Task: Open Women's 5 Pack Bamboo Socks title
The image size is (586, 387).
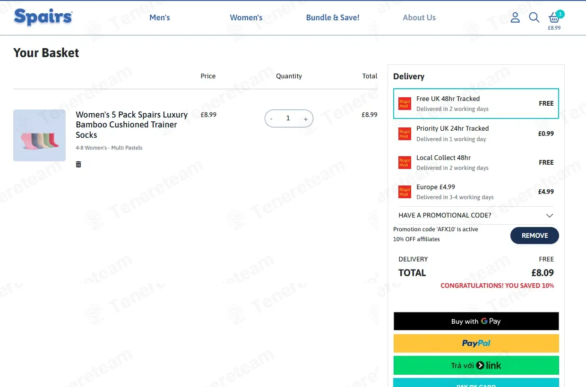Action: 132,125
